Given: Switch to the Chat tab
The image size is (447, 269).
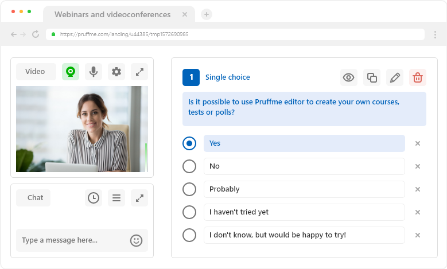Looking at the screenshot, I should coord(36,198).
